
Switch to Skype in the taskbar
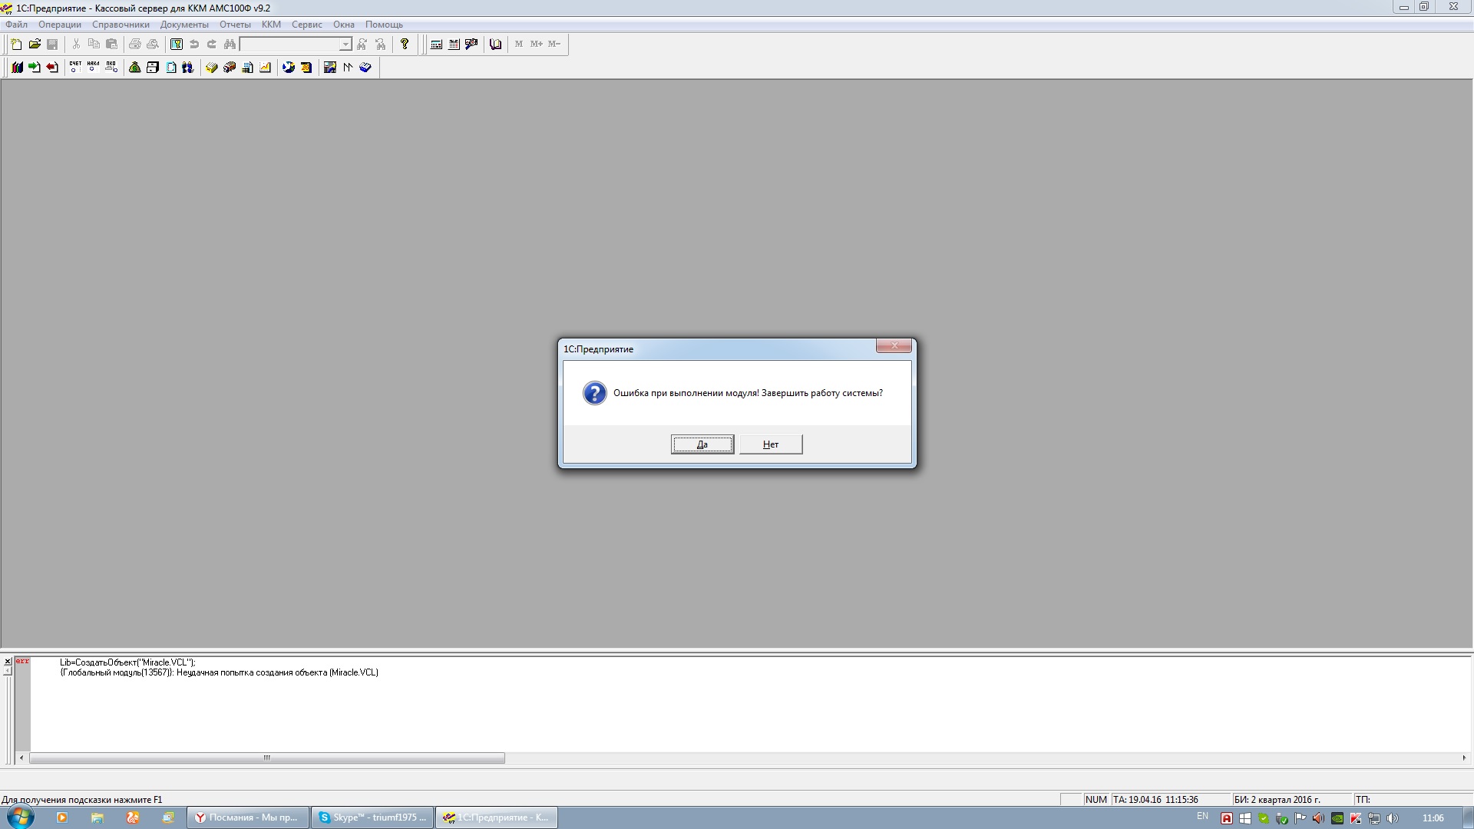[x=372, y=817]
